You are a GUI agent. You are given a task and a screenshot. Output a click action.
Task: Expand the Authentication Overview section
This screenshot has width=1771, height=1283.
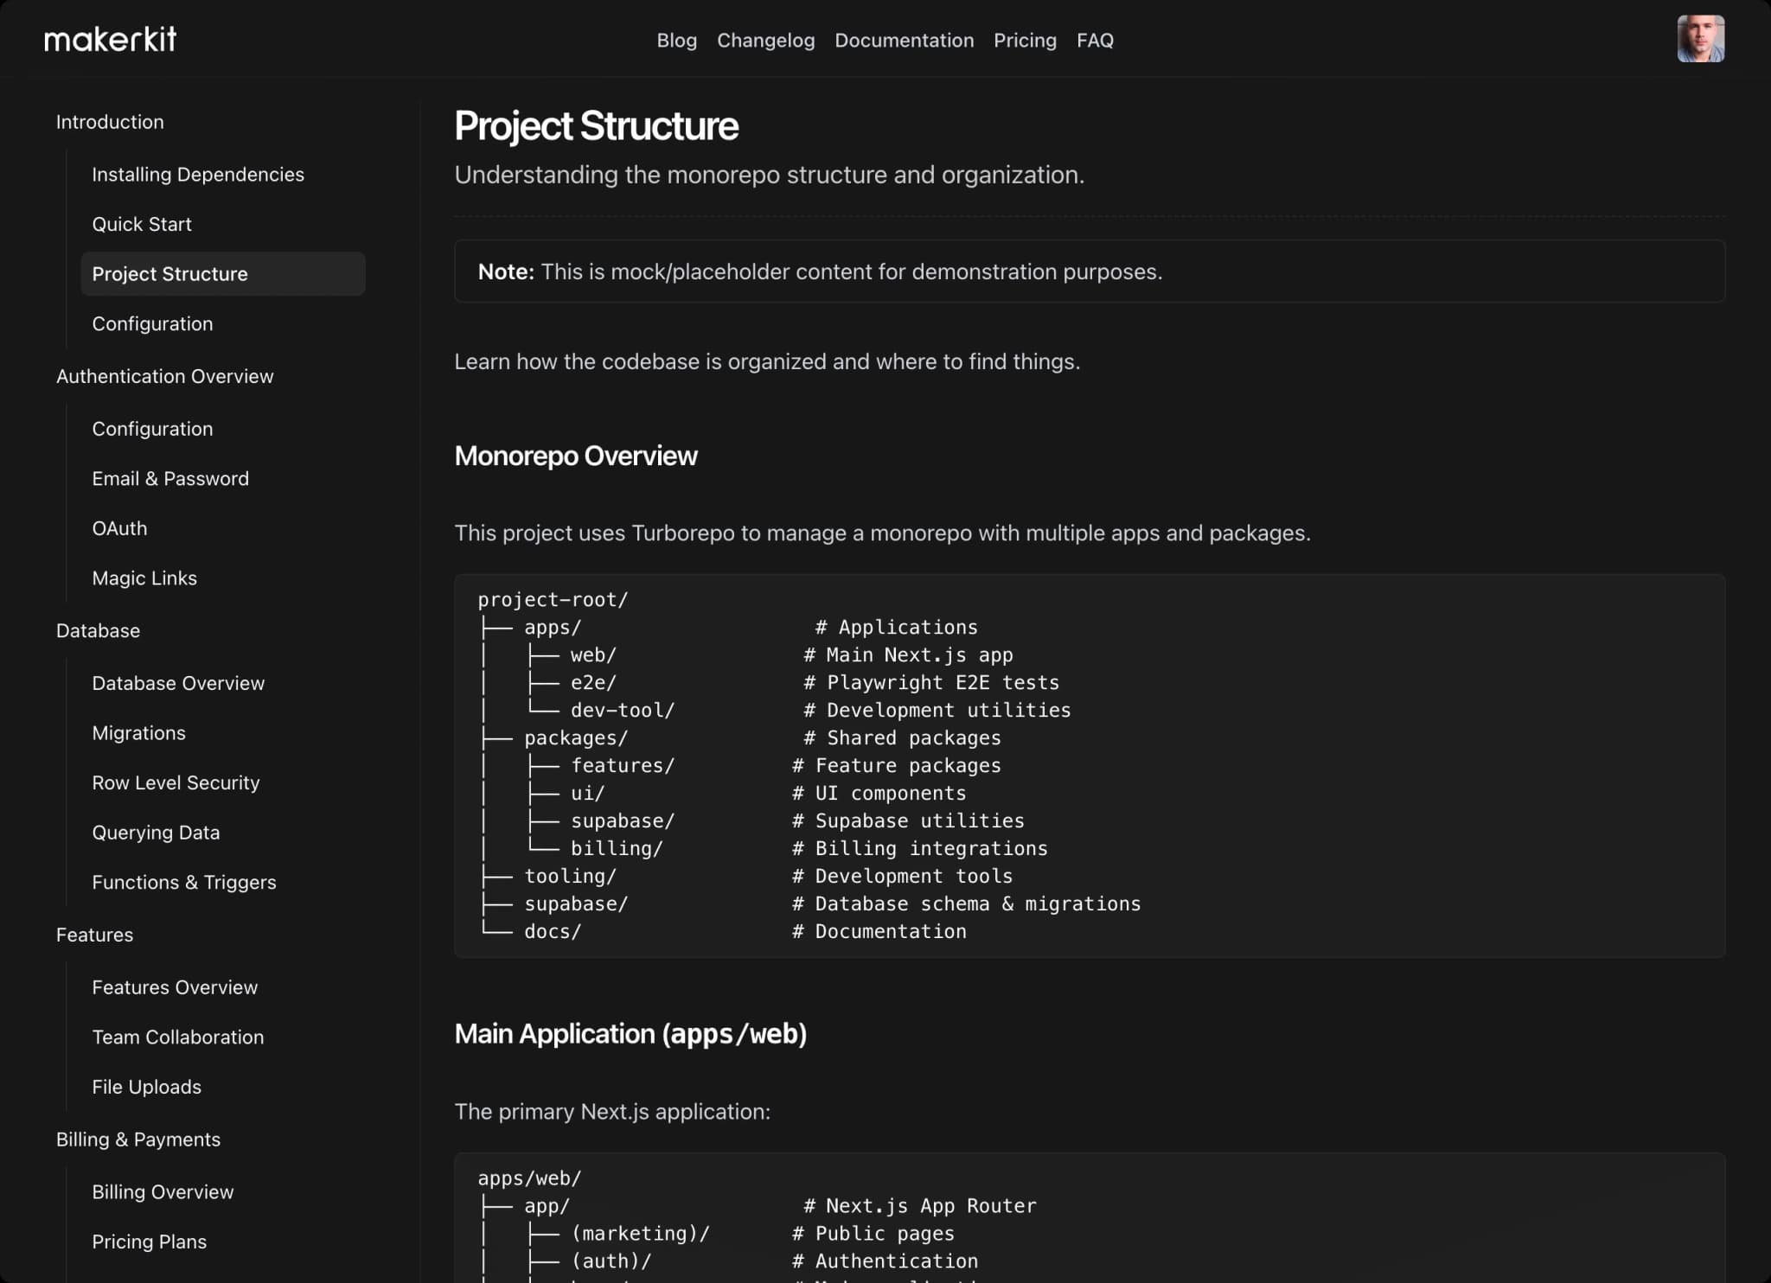coord(165,376)
